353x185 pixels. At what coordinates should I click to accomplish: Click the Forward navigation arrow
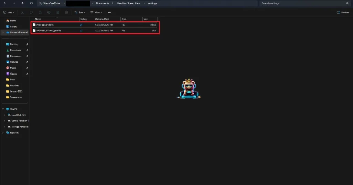click(x=14, y=3)
